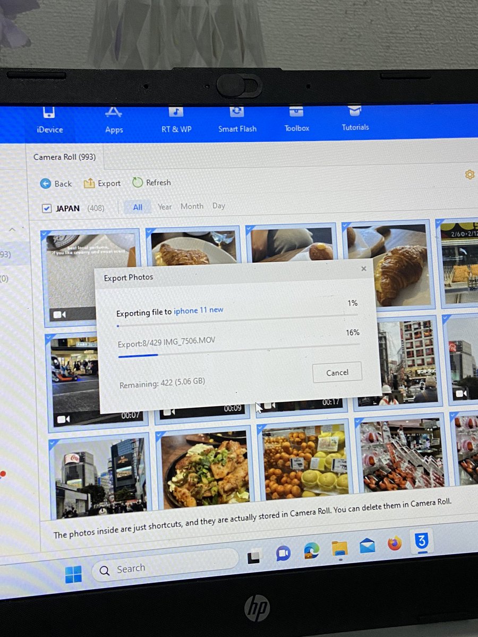Open the iDevice section
Image resolution: width=478 pixels, height=637 pixels.
[49, 120]
